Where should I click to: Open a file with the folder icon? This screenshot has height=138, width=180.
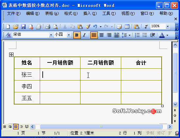[16, 27]
